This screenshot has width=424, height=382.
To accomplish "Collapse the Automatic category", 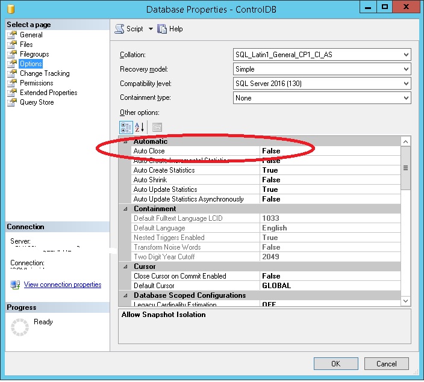I will click(125, 141).
